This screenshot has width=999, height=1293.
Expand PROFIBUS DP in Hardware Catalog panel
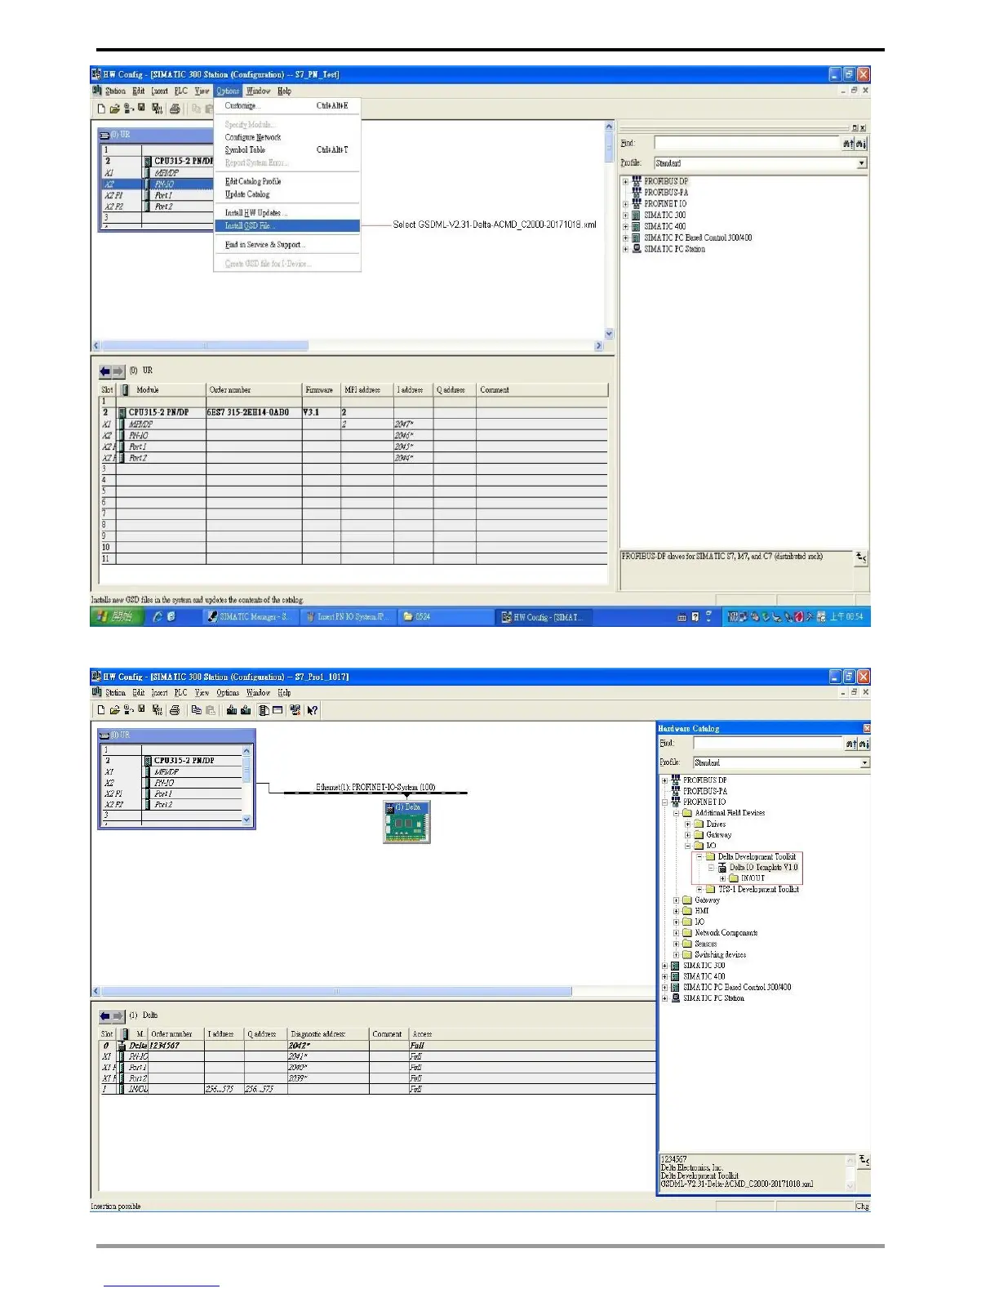664,780
